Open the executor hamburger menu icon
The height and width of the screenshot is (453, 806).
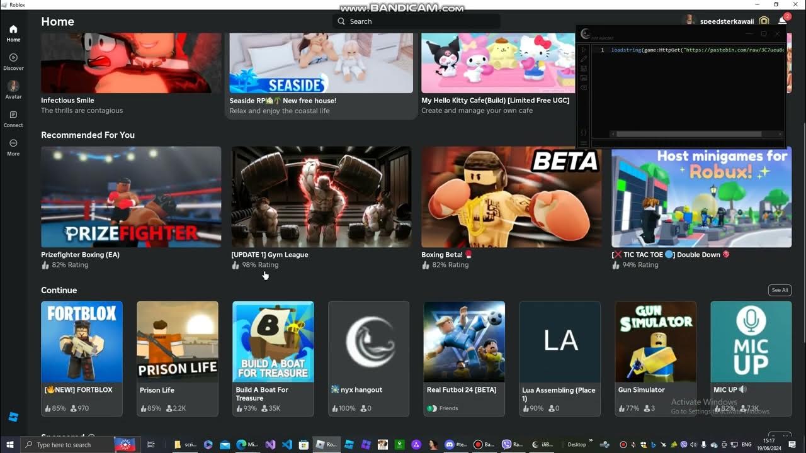point(584,143)
